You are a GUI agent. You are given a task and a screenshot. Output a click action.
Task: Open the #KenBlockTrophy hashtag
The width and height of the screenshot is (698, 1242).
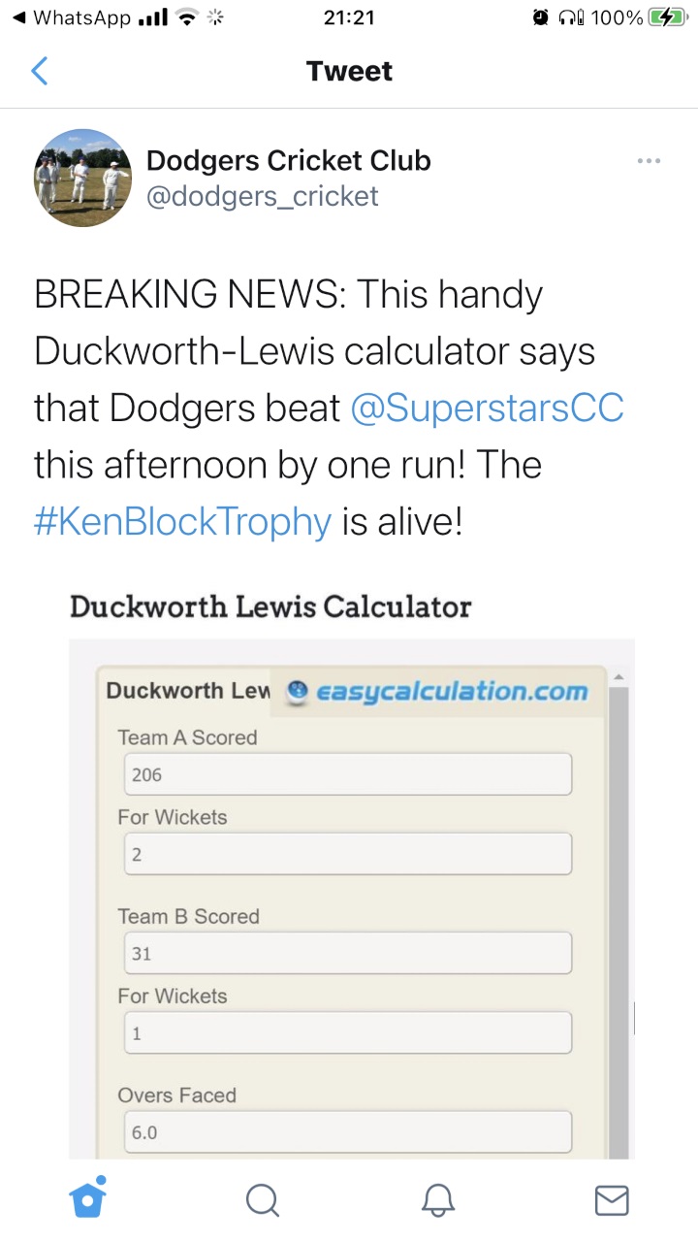tap(183, 522)
